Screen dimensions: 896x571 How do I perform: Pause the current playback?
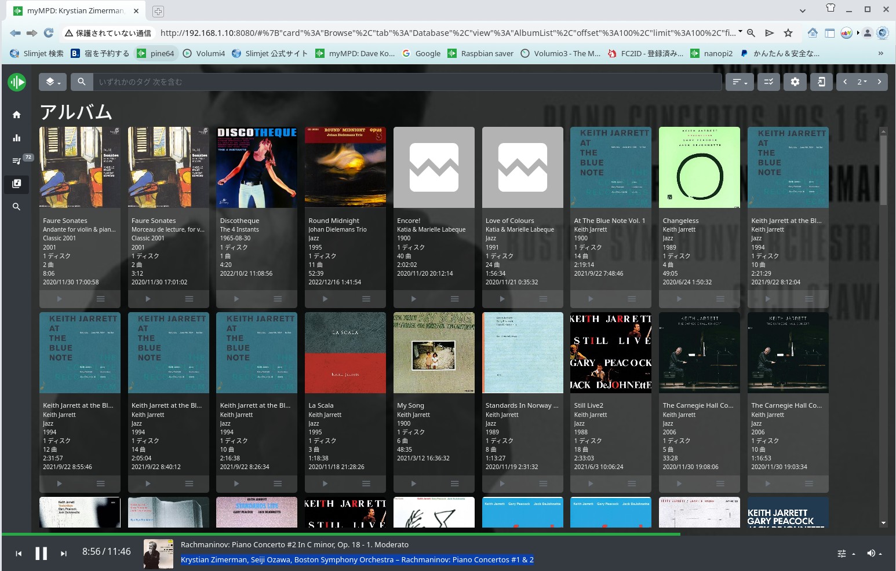click(41, 554)
